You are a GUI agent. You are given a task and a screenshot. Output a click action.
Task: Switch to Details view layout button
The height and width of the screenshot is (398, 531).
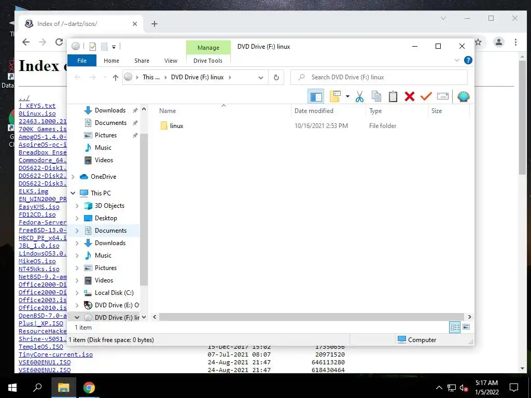tap(455, 327)
